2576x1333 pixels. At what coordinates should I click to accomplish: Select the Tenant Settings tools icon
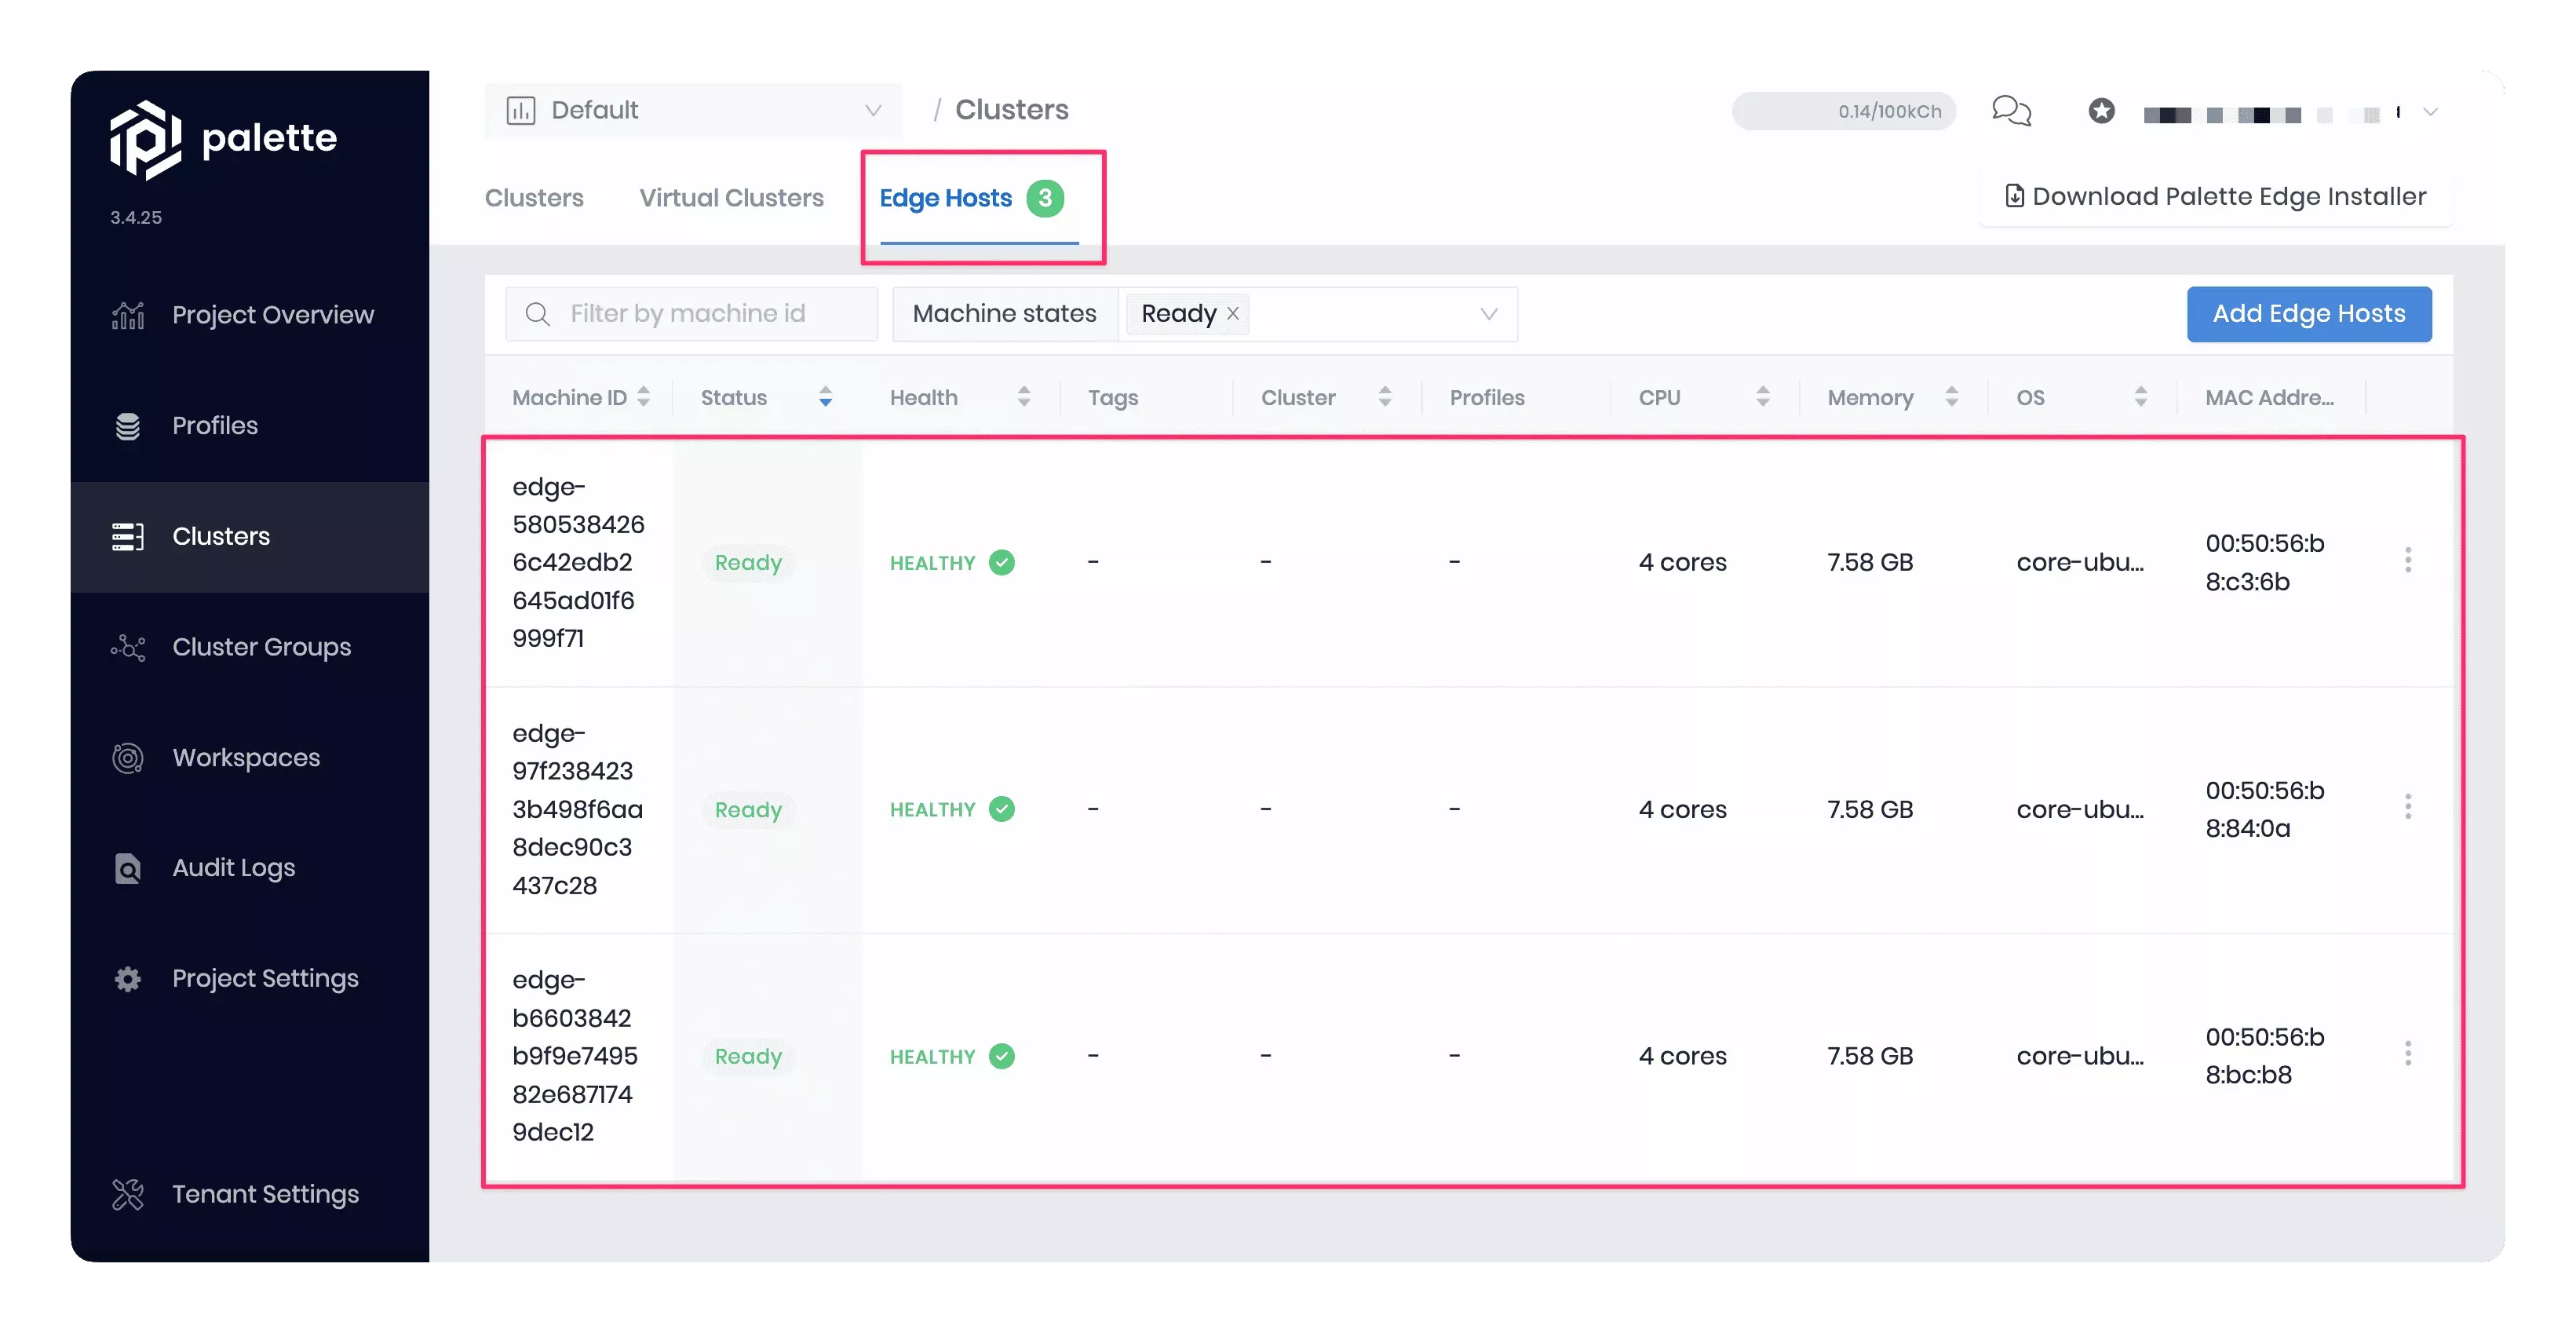coord(127,1193)
